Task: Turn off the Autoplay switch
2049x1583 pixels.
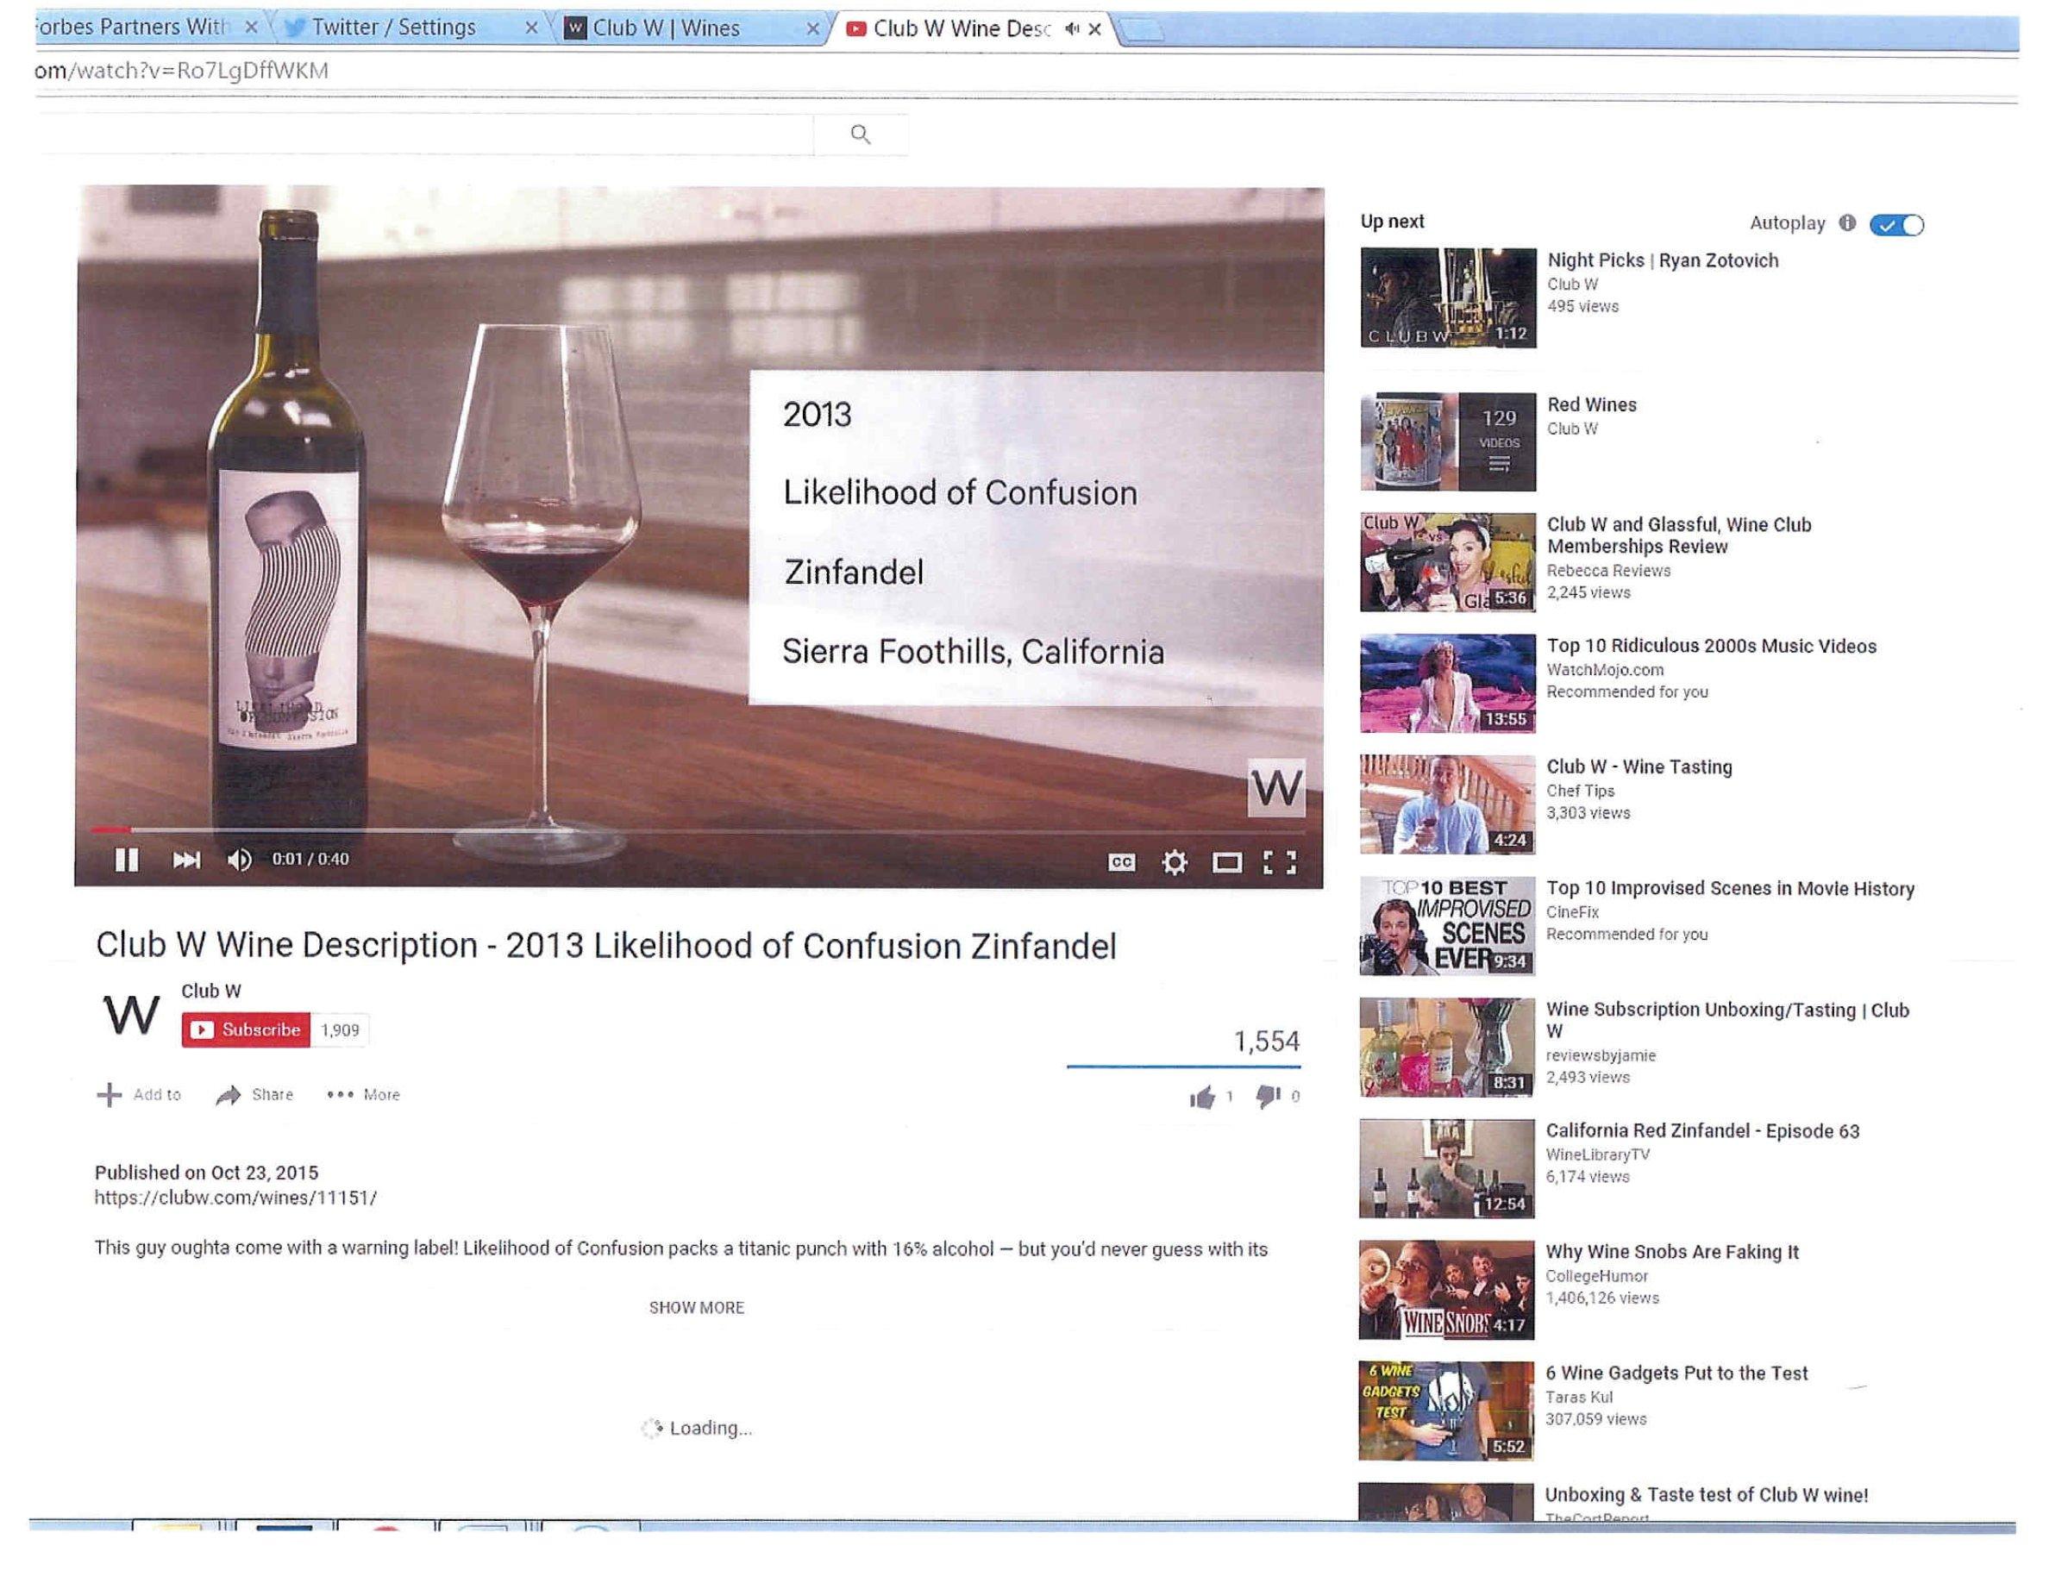Action: click(1896, 225)
